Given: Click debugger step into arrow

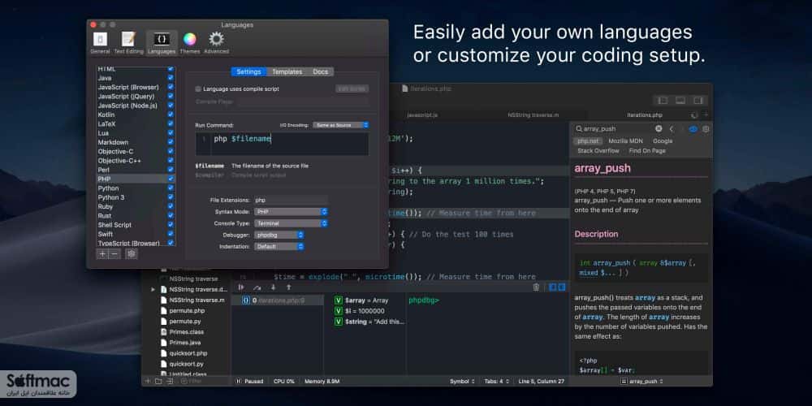Looking at the screenshot, I should pos(274,287).
